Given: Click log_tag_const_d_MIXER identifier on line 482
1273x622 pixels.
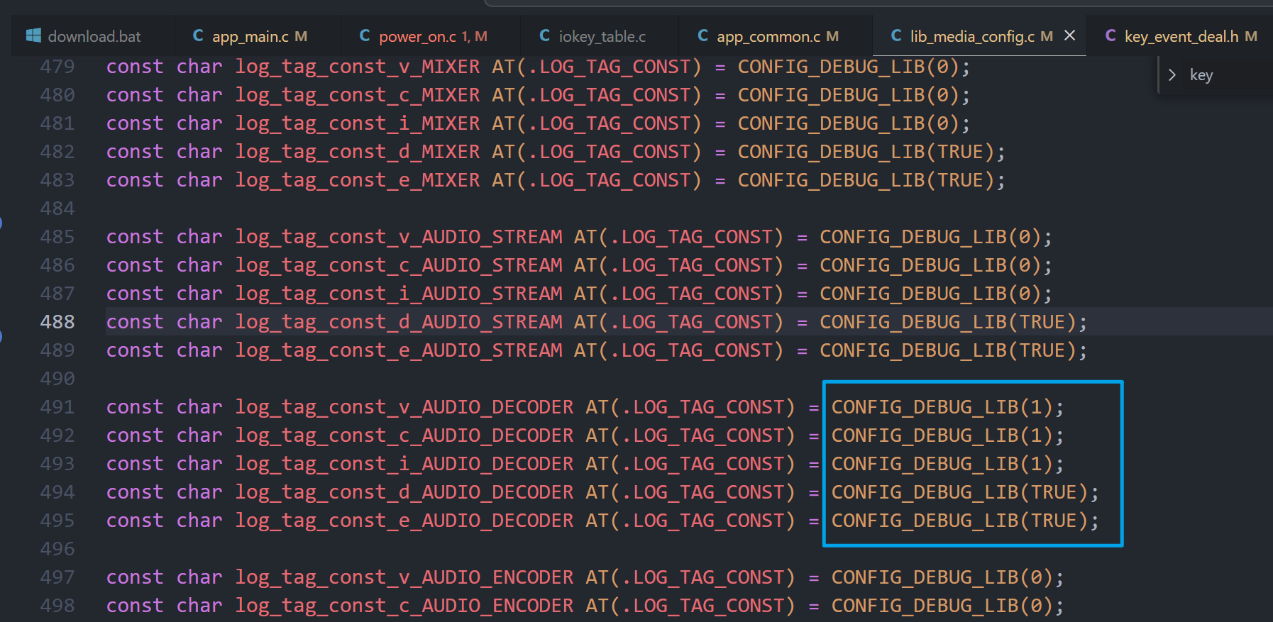Looking at the screenshot, I should 358,152.
